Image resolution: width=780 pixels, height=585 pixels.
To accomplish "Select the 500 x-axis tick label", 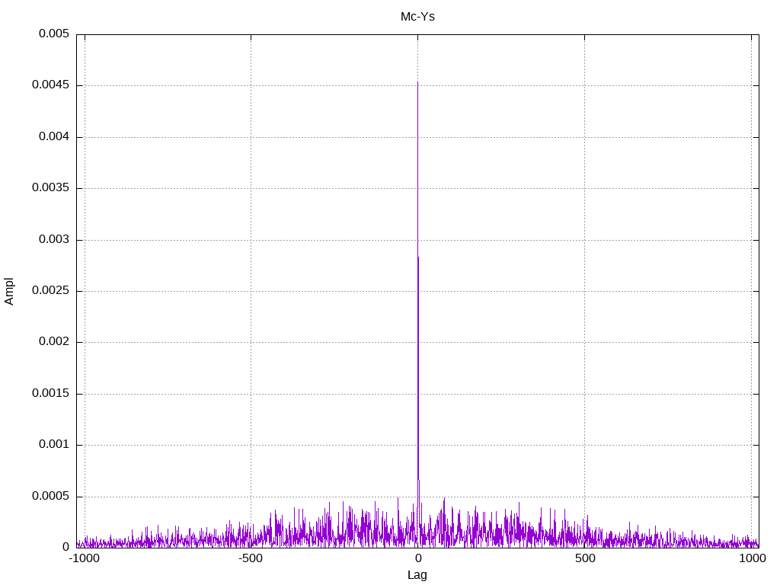I will pos(584,558).
